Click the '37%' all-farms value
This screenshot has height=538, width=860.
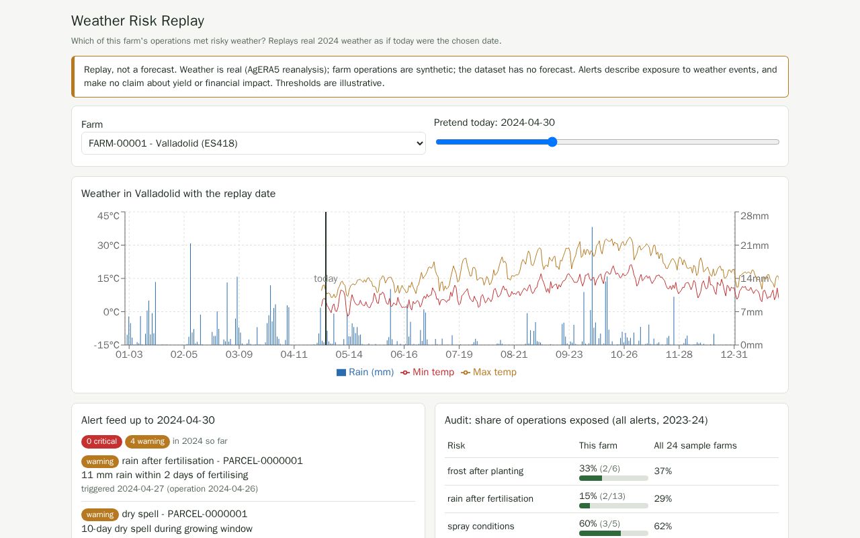663,471
